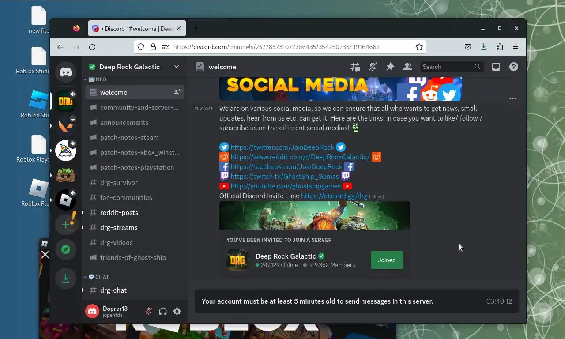Open the drg-chat channel
Image resolution: width=565 pixels, height=339 pixels.
coord(135,290)
